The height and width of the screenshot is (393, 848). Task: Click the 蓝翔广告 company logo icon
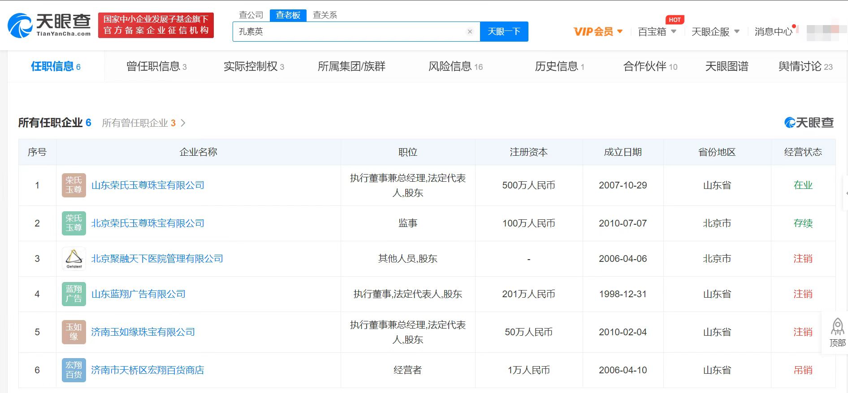coord(74,294)
